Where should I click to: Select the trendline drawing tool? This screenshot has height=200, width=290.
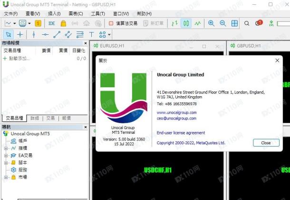(x=57, y=34)
